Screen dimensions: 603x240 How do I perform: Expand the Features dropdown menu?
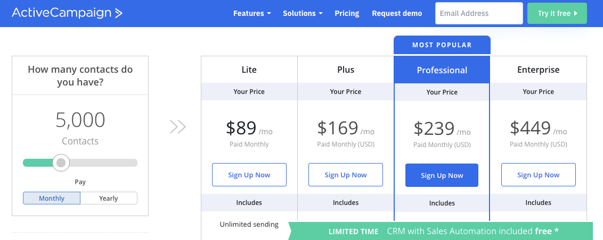252,13
